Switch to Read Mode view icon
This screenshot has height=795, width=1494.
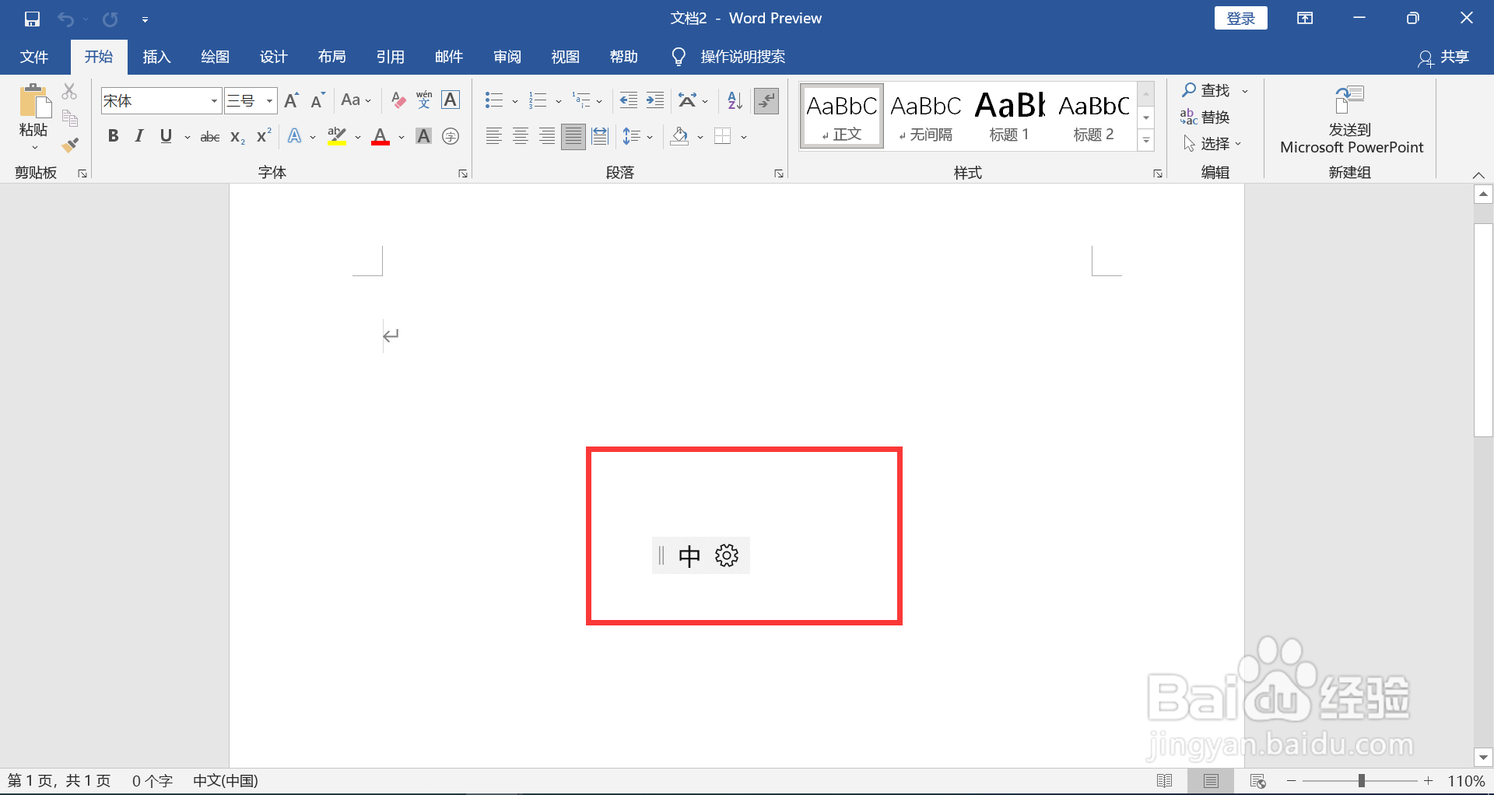coord(1165,781)
